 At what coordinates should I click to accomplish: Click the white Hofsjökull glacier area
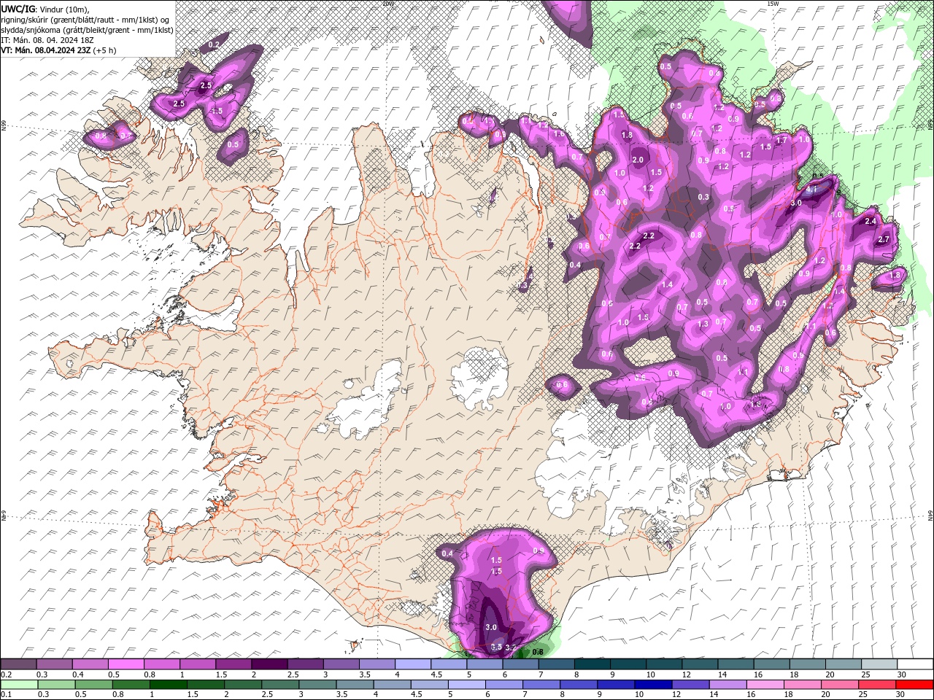tap(479, 378)
